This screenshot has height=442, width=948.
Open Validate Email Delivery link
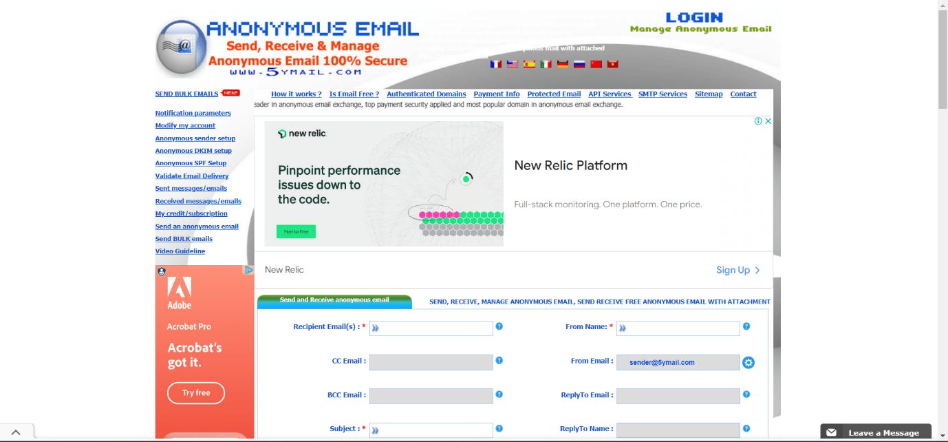pos(192,176)
